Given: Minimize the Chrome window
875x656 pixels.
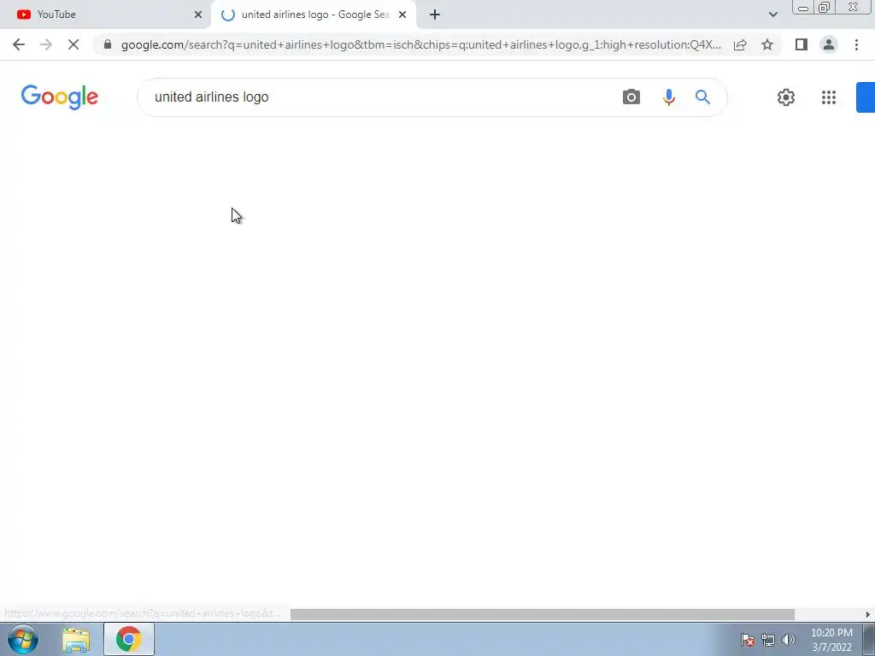Looking at the screenshot, I should [x=803, y=7].
